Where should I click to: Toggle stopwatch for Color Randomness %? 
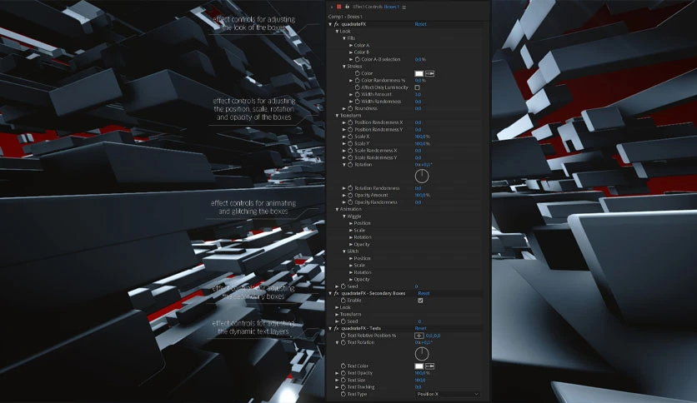(357, 80)
